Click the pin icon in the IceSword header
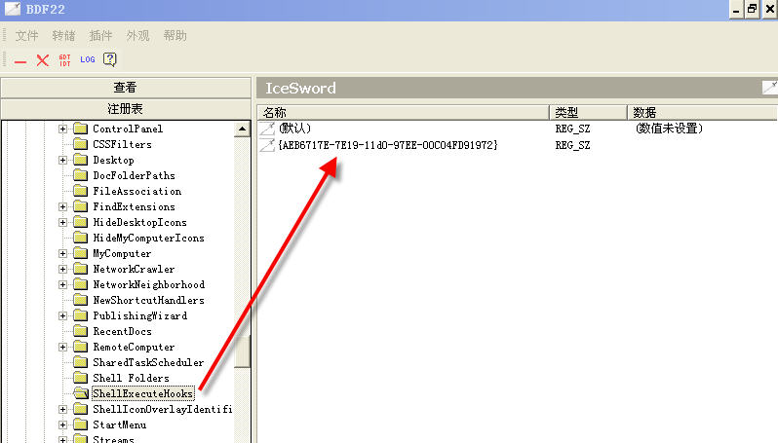Image resolution: width=778 pixels, height=443 pixels. pyautogui.click(x=769, y=88)
